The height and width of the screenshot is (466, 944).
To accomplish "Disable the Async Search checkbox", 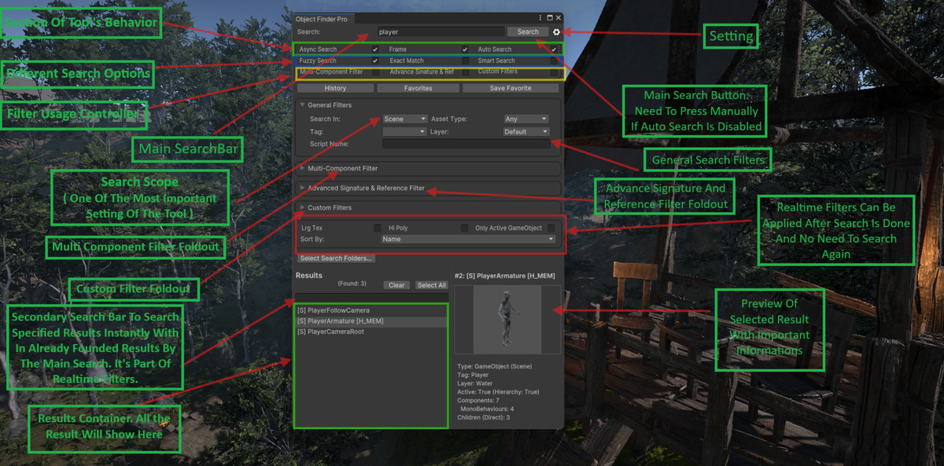I will (x=376, y=49).
